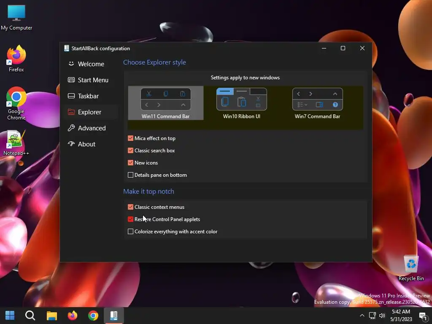The height and width of the screenshot is (324, 432).
Task: Toggle Restore Control Panel applets checkbox
Action: pyautogui.click(x=131, y=219)
